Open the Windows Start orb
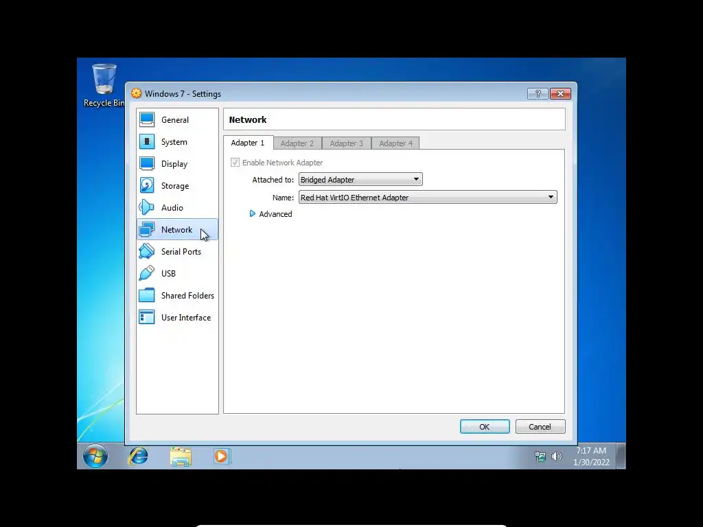Screen dimensions: 703x527 [95, 456]
